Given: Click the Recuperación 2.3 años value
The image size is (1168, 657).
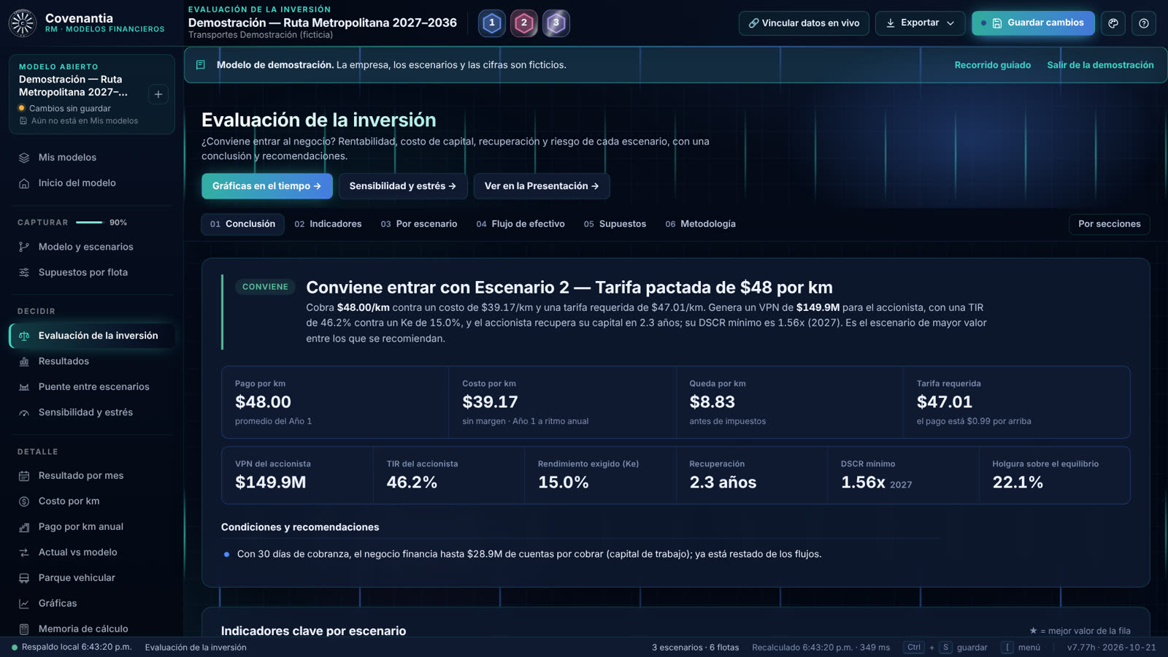Looking at the screenshot, I should pyautogui.click(x=723, y=483).
